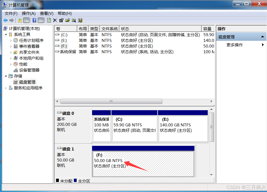Viewport: 267px width, 192px height.
Task: Select the (F:) 50.00 GB partition block
Action: (143, 161)
